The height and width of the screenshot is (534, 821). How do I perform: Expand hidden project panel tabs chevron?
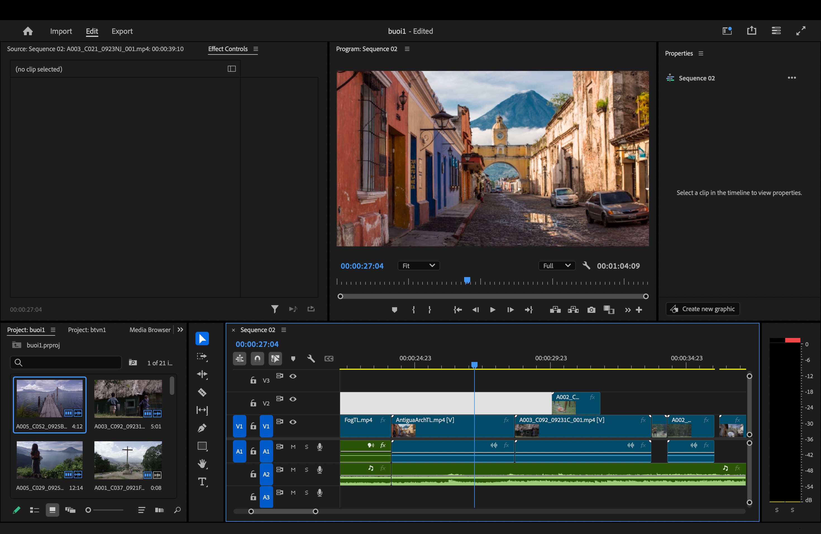pos(180,330)
